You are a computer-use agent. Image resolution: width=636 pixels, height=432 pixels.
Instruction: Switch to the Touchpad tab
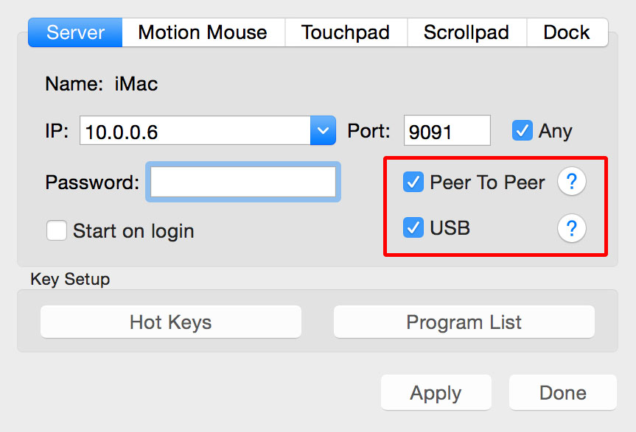345,32
